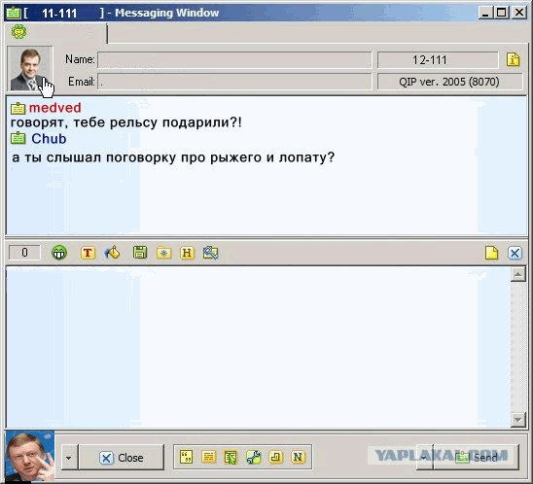Open contact info yellow i icon
The width and height of the screenshot is (533, 484).
tap(514, 59)
